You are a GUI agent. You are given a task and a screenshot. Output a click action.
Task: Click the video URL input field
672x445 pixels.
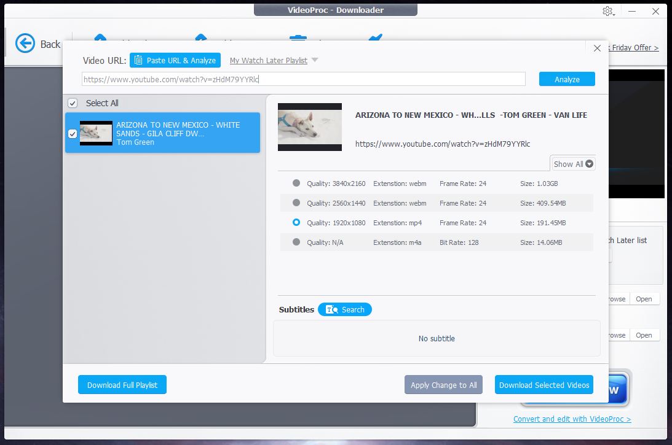[304, 79]
